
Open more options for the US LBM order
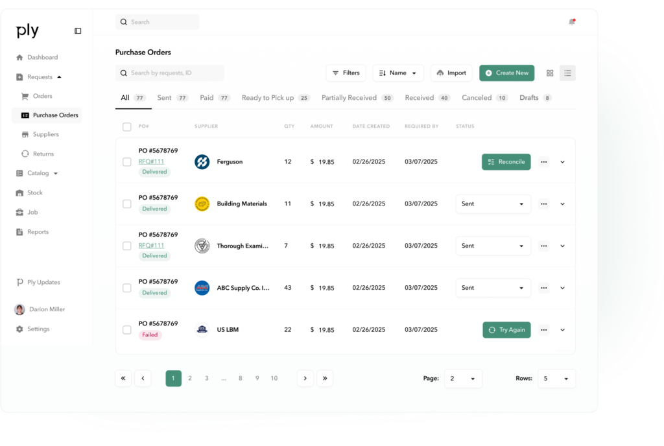(x=544, y=330)
